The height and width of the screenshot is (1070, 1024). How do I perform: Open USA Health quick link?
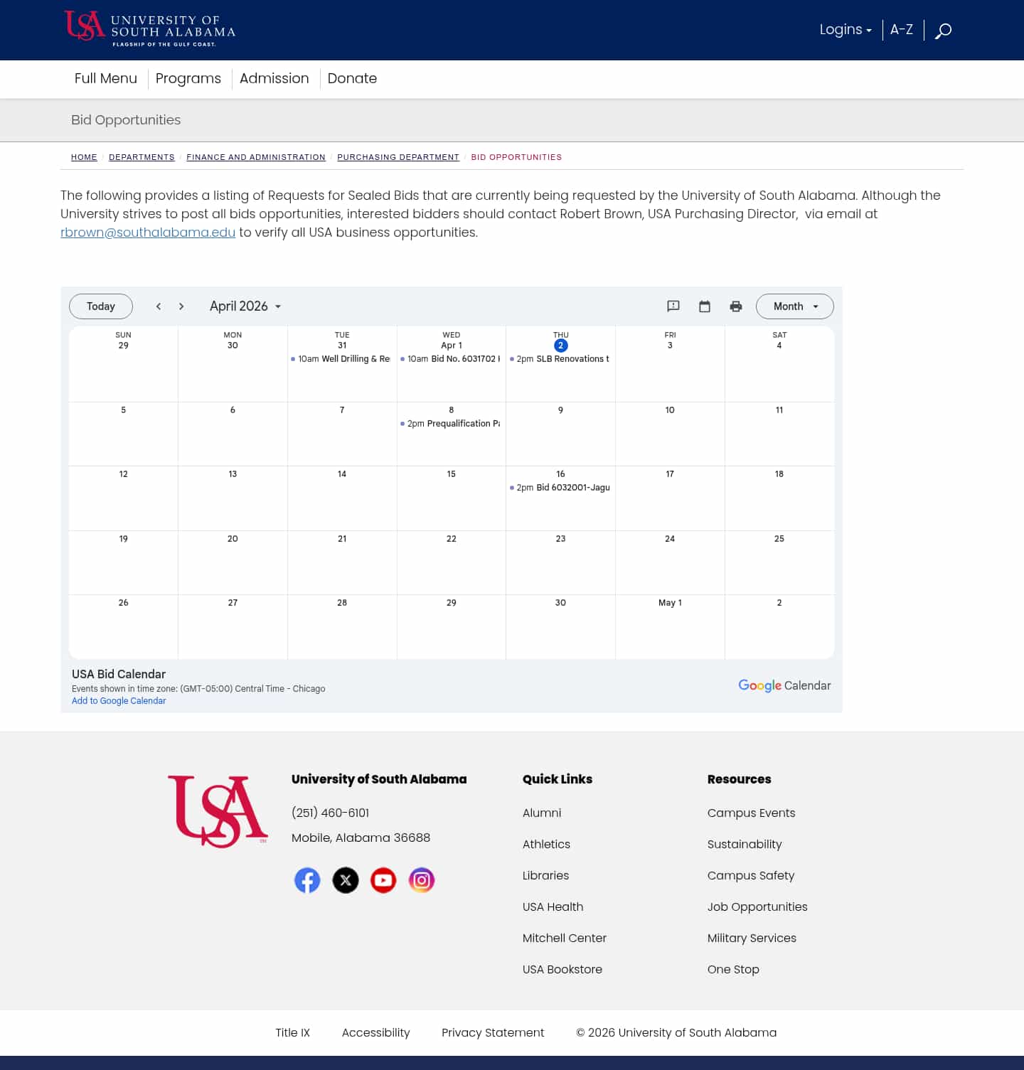[553, 906]
